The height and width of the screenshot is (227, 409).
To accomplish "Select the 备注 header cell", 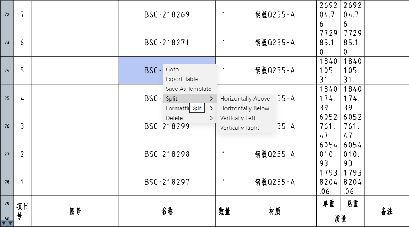I will (386, 211).
